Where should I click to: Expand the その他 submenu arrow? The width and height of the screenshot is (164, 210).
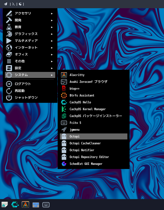tap(52, 61)
